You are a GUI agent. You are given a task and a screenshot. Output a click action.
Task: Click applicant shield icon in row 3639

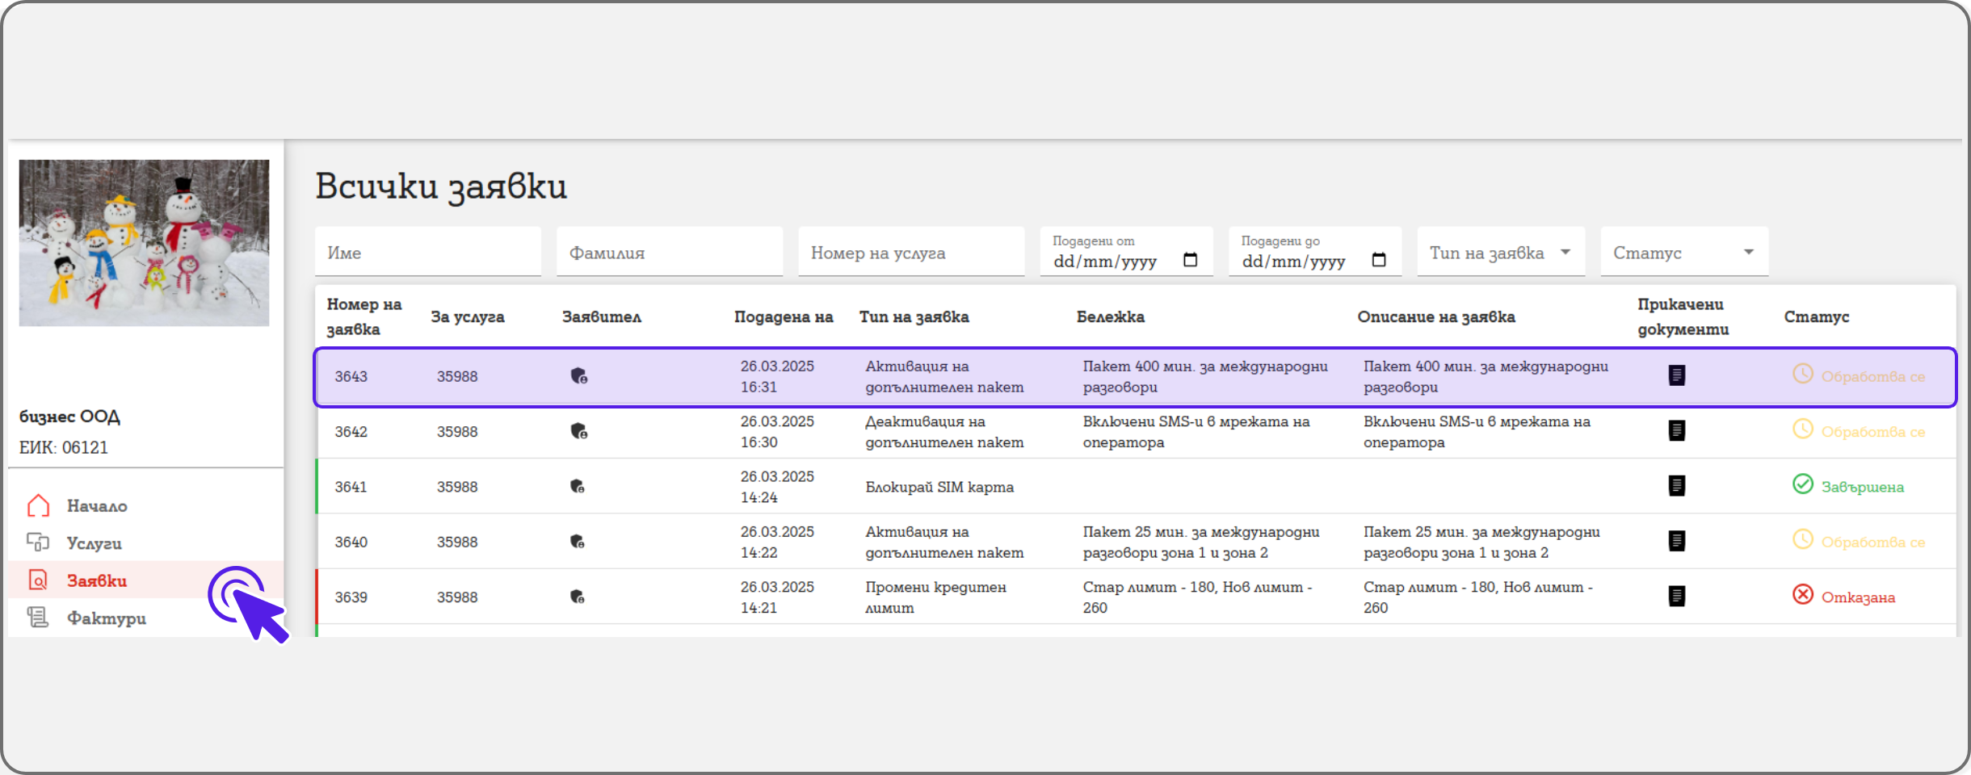[x=578, y=597]
